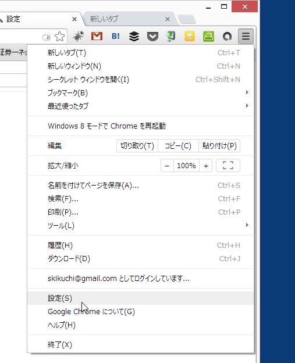Open the Buffer stacked-layers extension
The height and width of the screenshot is (363, 295).
(x=134, y=36)
